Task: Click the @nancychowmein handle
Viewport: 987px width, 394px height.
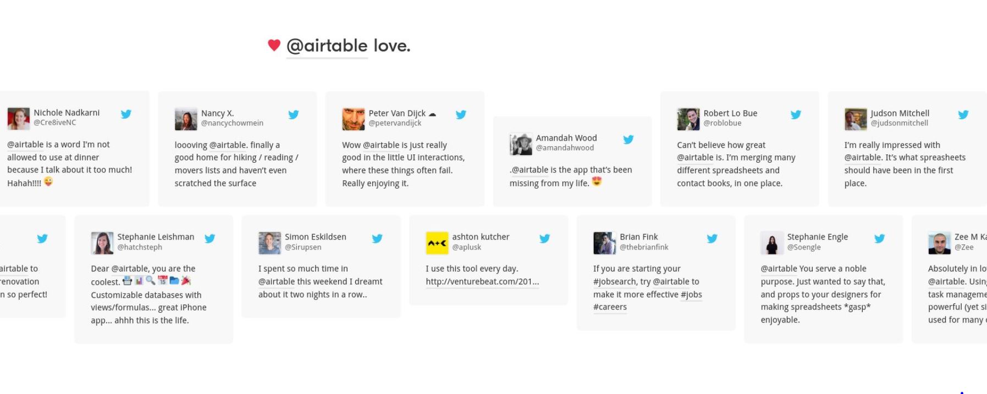Action: tap(232, 123)
